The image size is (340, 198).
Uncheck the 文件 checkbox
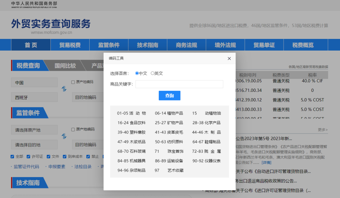click(x=48, y=156)
